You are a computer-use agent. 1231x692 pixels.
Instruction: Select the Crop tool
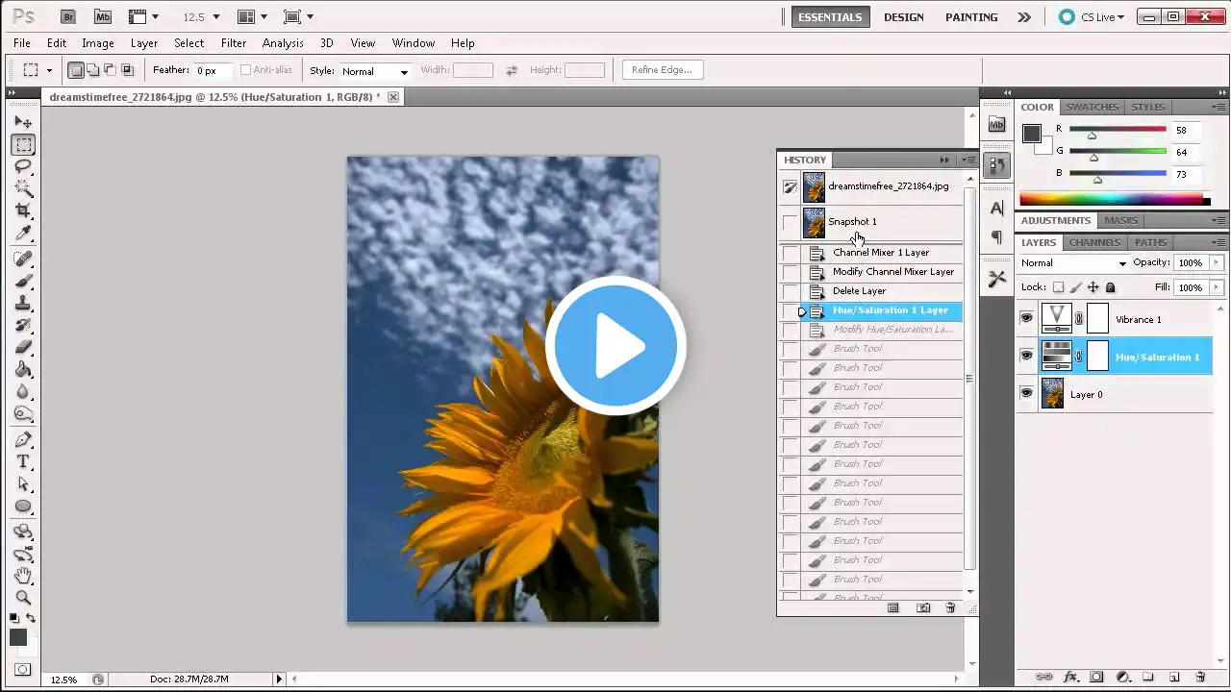click(23, 210)
